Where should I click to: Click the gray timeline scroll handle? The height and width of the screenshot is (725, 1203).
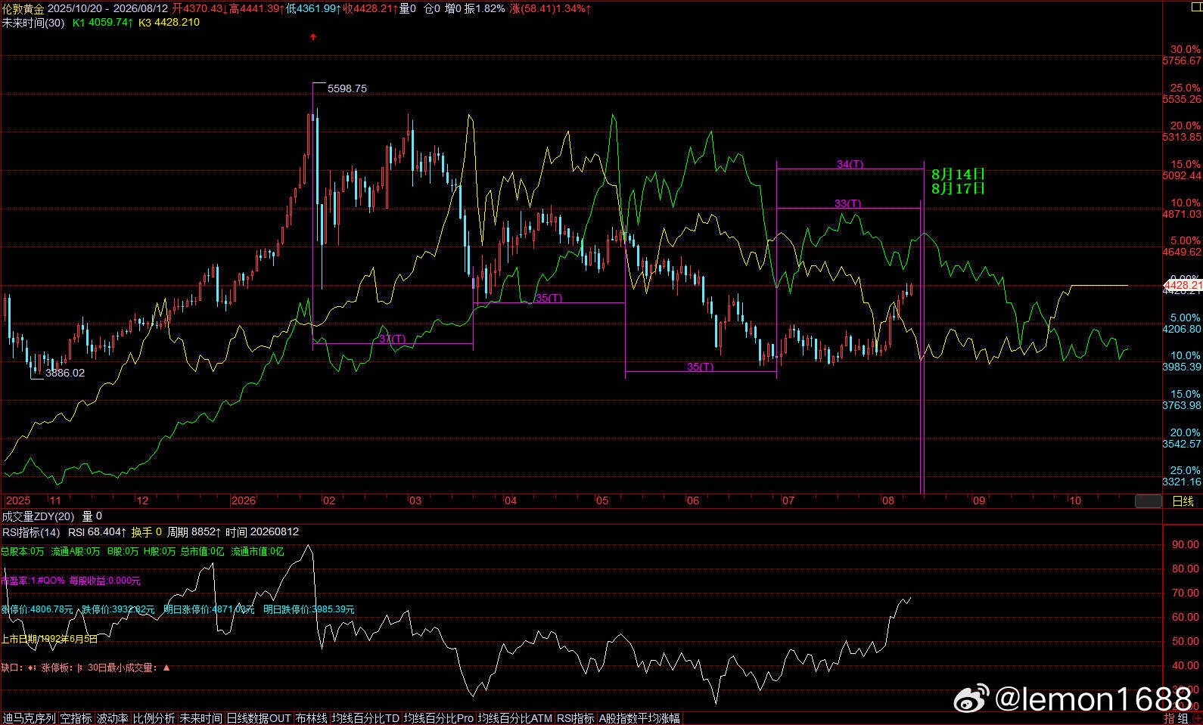tap(1148, 501)
